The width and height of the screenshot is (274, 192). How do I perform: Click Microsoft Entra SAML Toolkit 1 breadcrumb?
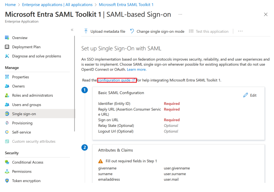pyautogui.click(x=126, y=5)
